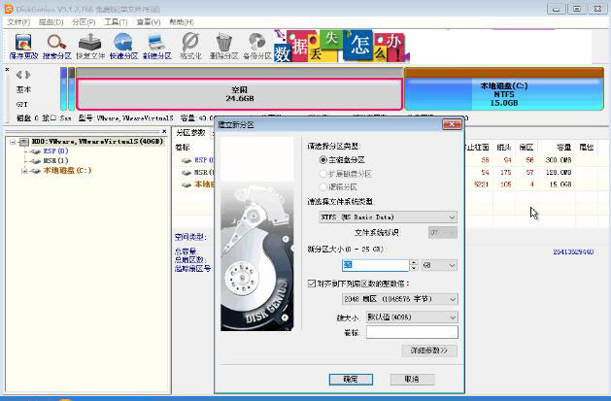611x401 pixels.
Task: Click the new partition size input field
Action: pos(375,265)
